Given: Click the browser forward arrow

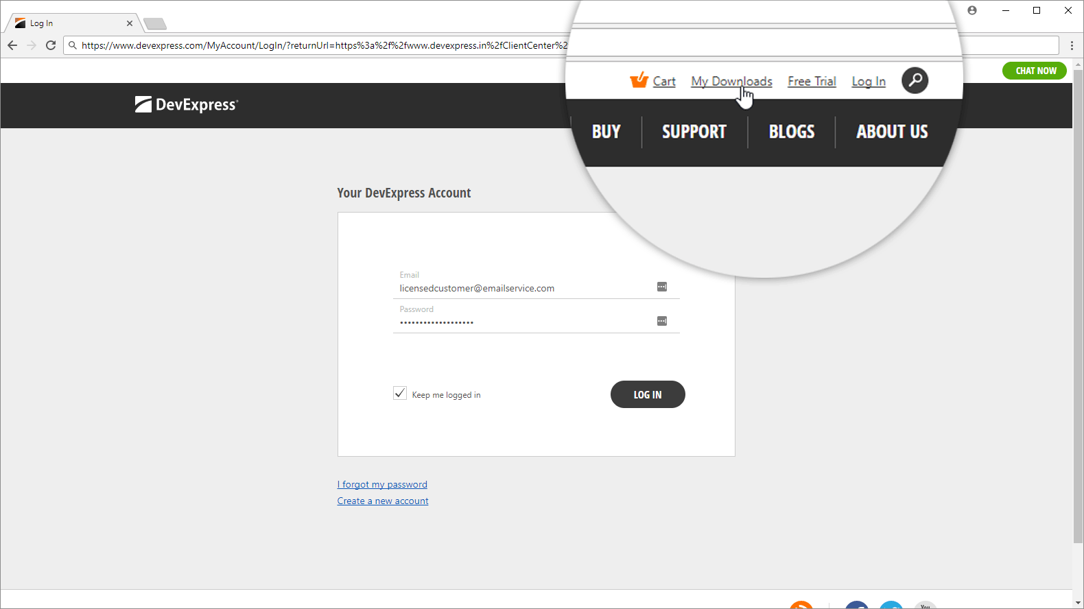Looking at the screenshot, I should pos(32,45).
